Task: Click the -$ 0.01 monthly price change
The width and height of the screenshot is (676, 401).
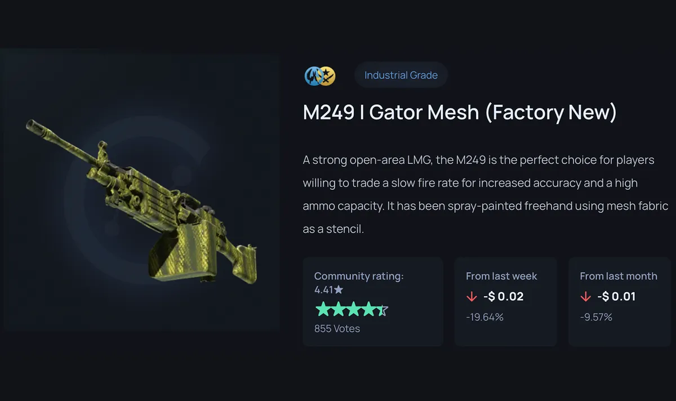Action: pyautogui.click(x=616, y=297)
